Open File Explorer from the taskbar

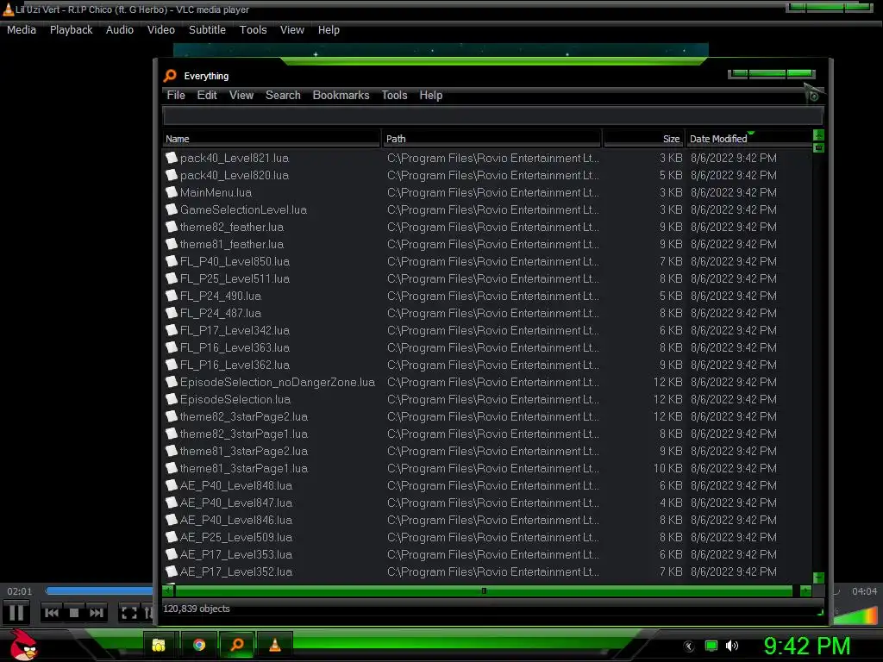tap(159, 645)
